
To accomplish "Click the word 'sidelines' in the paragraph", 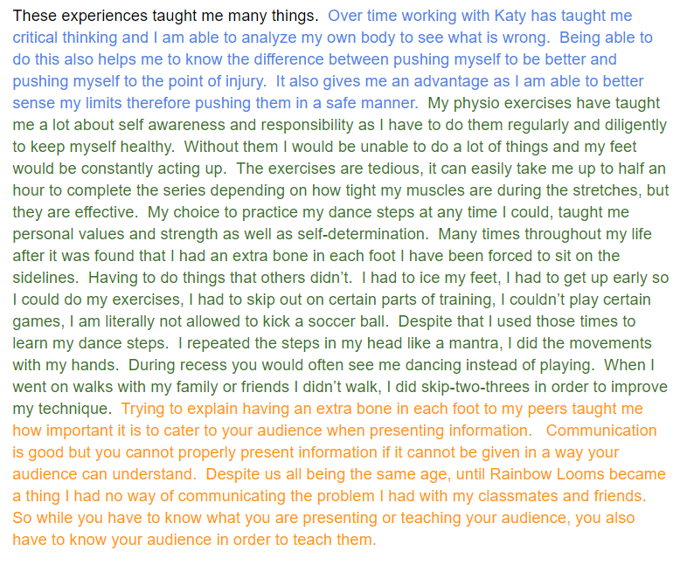I will (44, 278).
